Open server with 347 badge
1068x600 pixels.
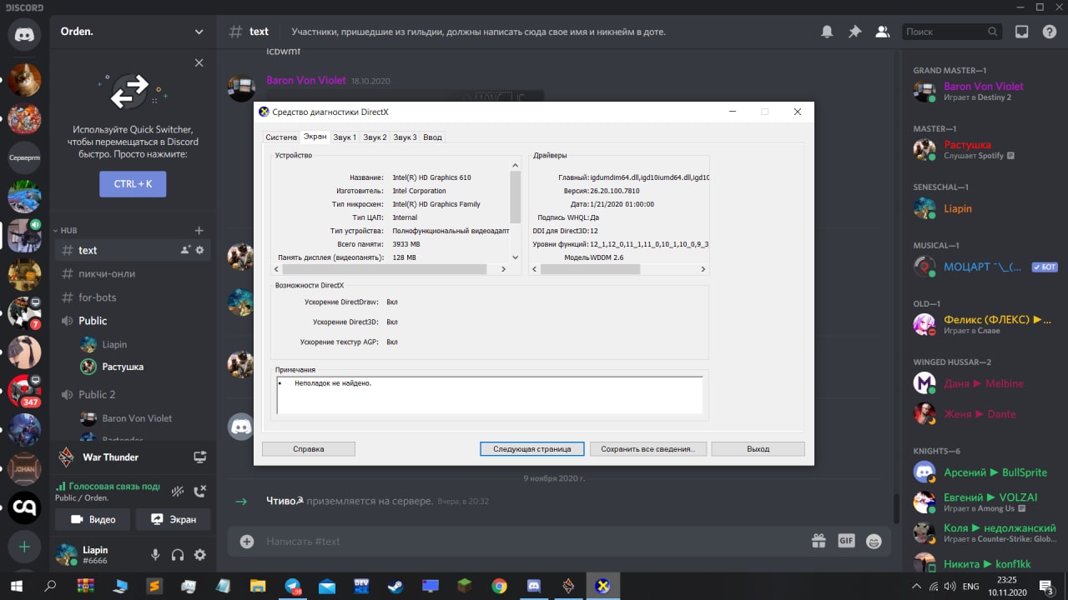24,391
